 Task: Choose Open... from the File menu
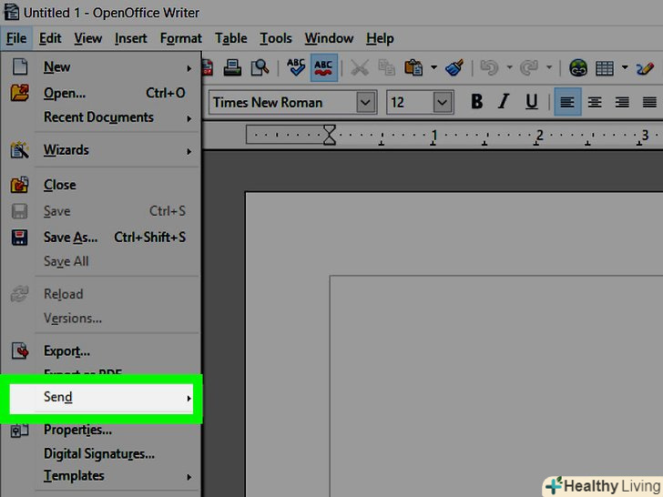[x=101, y=93]
